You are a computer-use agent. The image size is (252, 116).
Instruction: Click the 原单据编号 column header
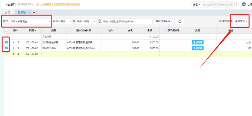pos(174,30)
